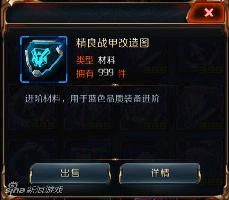Image resolution: width=229 pixels, height=200 pixels.
Task: Click the orange 拥有 label
Action: [85, 73]
